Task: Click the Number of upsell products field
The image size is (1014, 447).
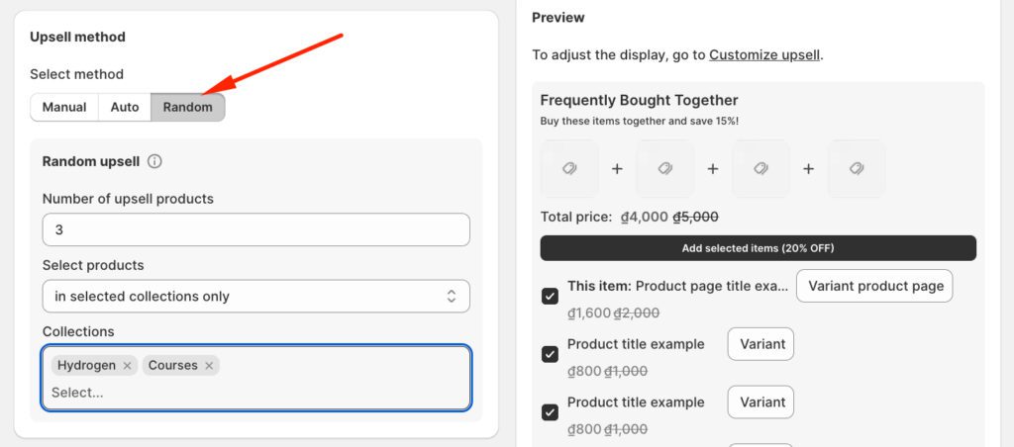Action: (x=255, y=229)
